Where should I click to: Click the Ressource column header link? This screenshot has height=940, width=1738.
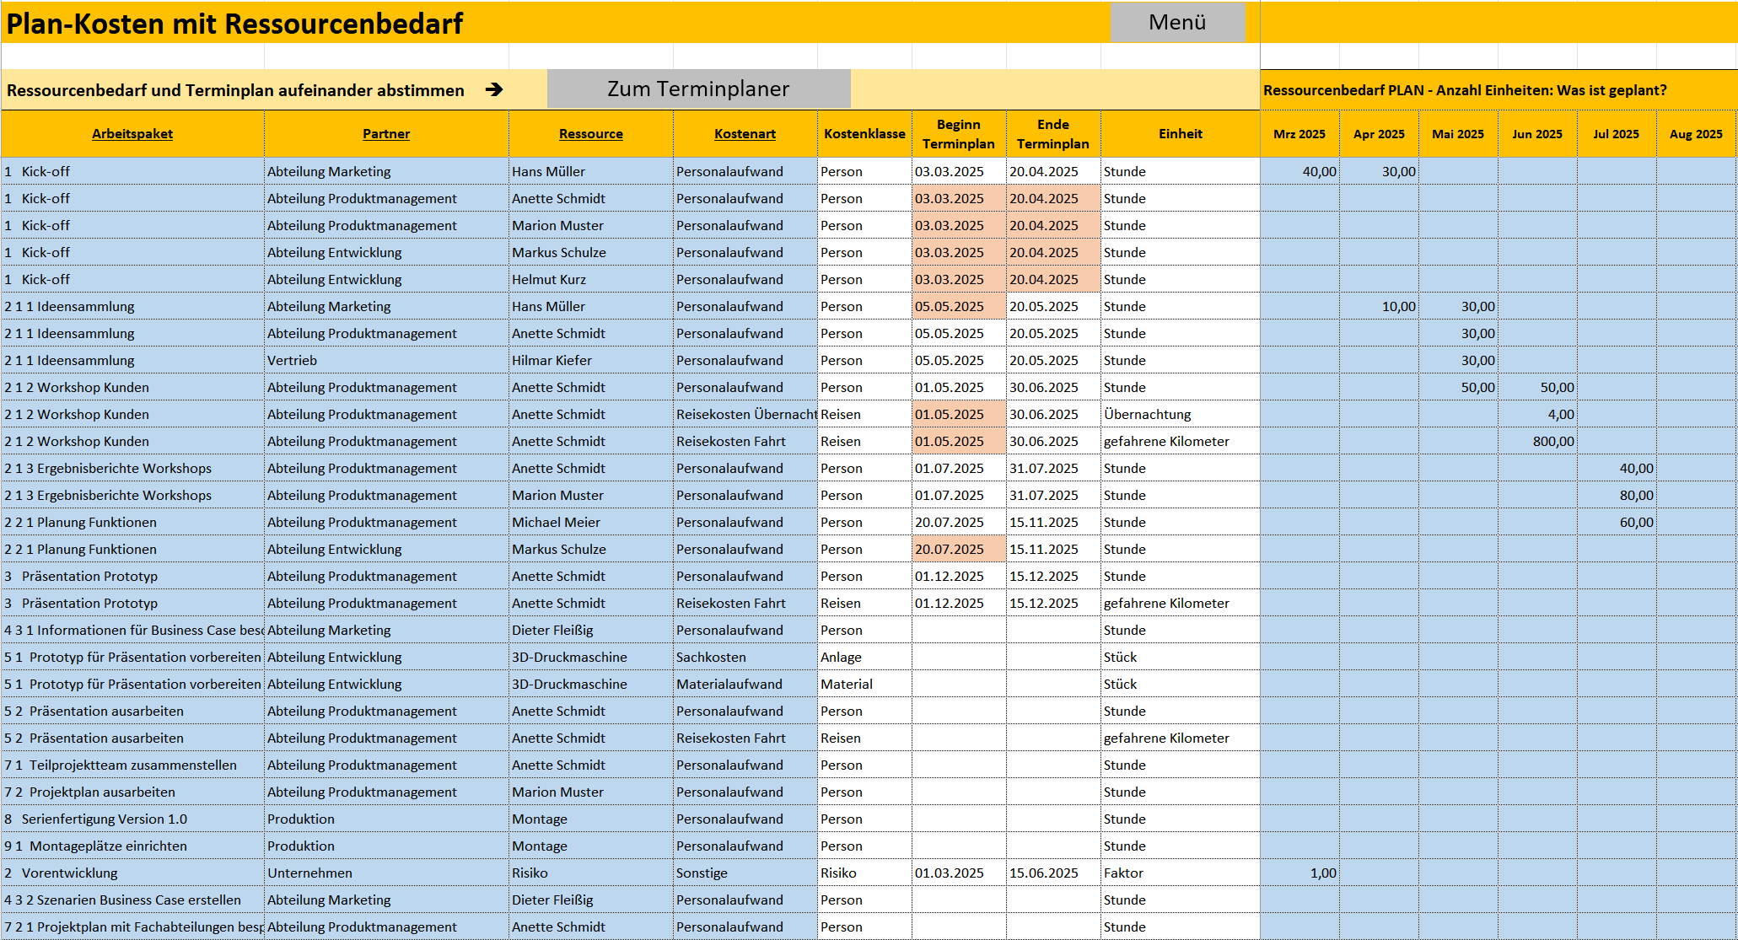pyautogui.click(x=591, y=133)
